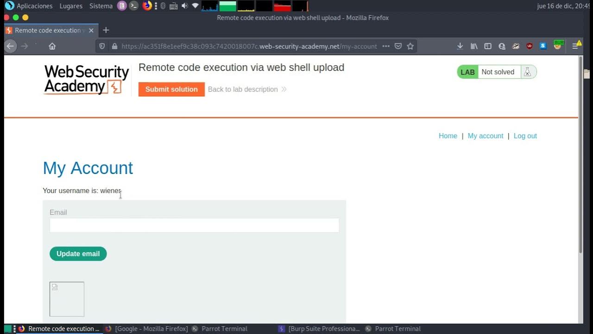Click the red system monitor graph

282,6
